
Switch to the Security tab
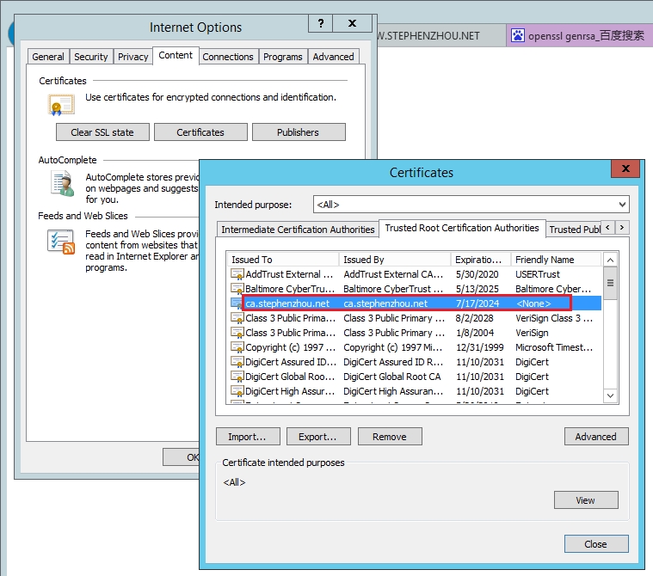pyautogui.click(x=91, y=57)
